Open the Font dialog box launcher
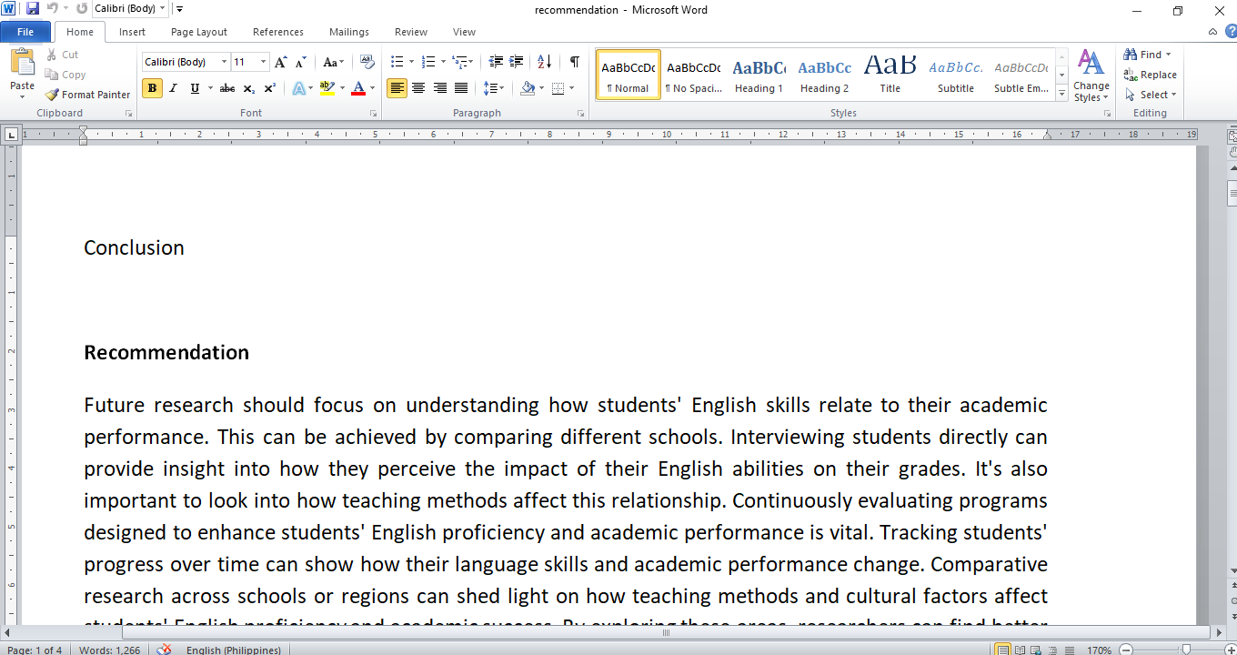 (x=373, y=114)
